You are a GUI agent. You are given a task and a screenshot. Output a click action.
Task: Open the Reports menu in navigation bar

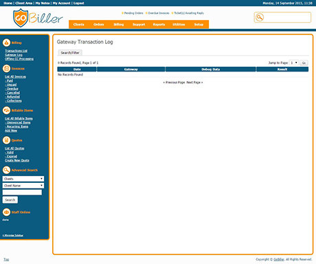(x=159, y=25)
